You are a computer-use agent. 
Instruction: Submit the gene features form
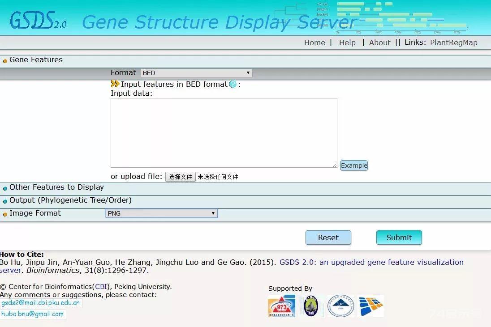(399, 238)
